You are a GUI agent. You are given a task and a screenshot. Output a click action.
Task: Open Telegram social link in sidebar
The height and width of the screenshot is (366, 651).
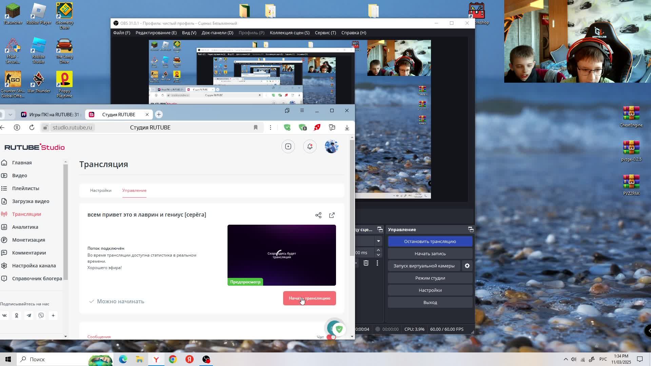point(29,316)
